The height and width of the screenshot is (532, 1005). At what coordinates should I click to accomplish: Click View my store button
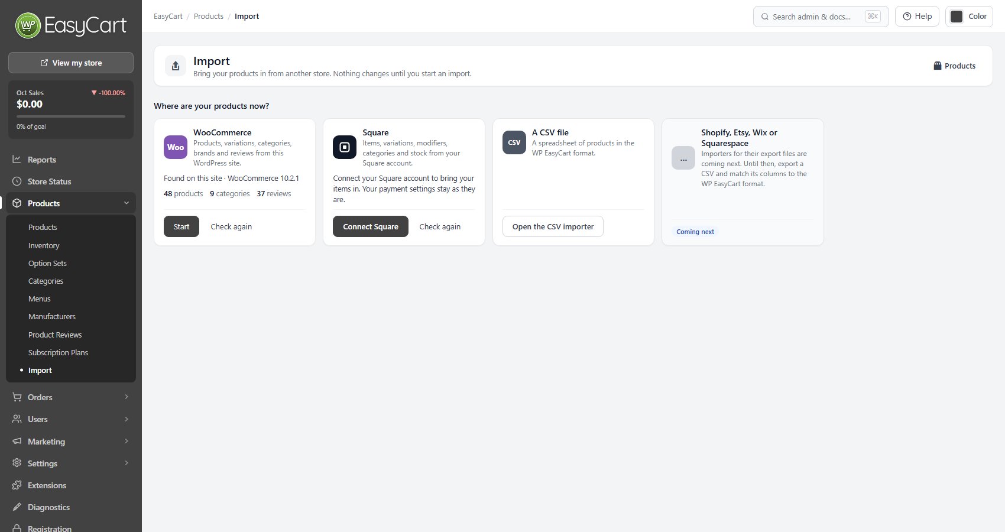[71, 63]
